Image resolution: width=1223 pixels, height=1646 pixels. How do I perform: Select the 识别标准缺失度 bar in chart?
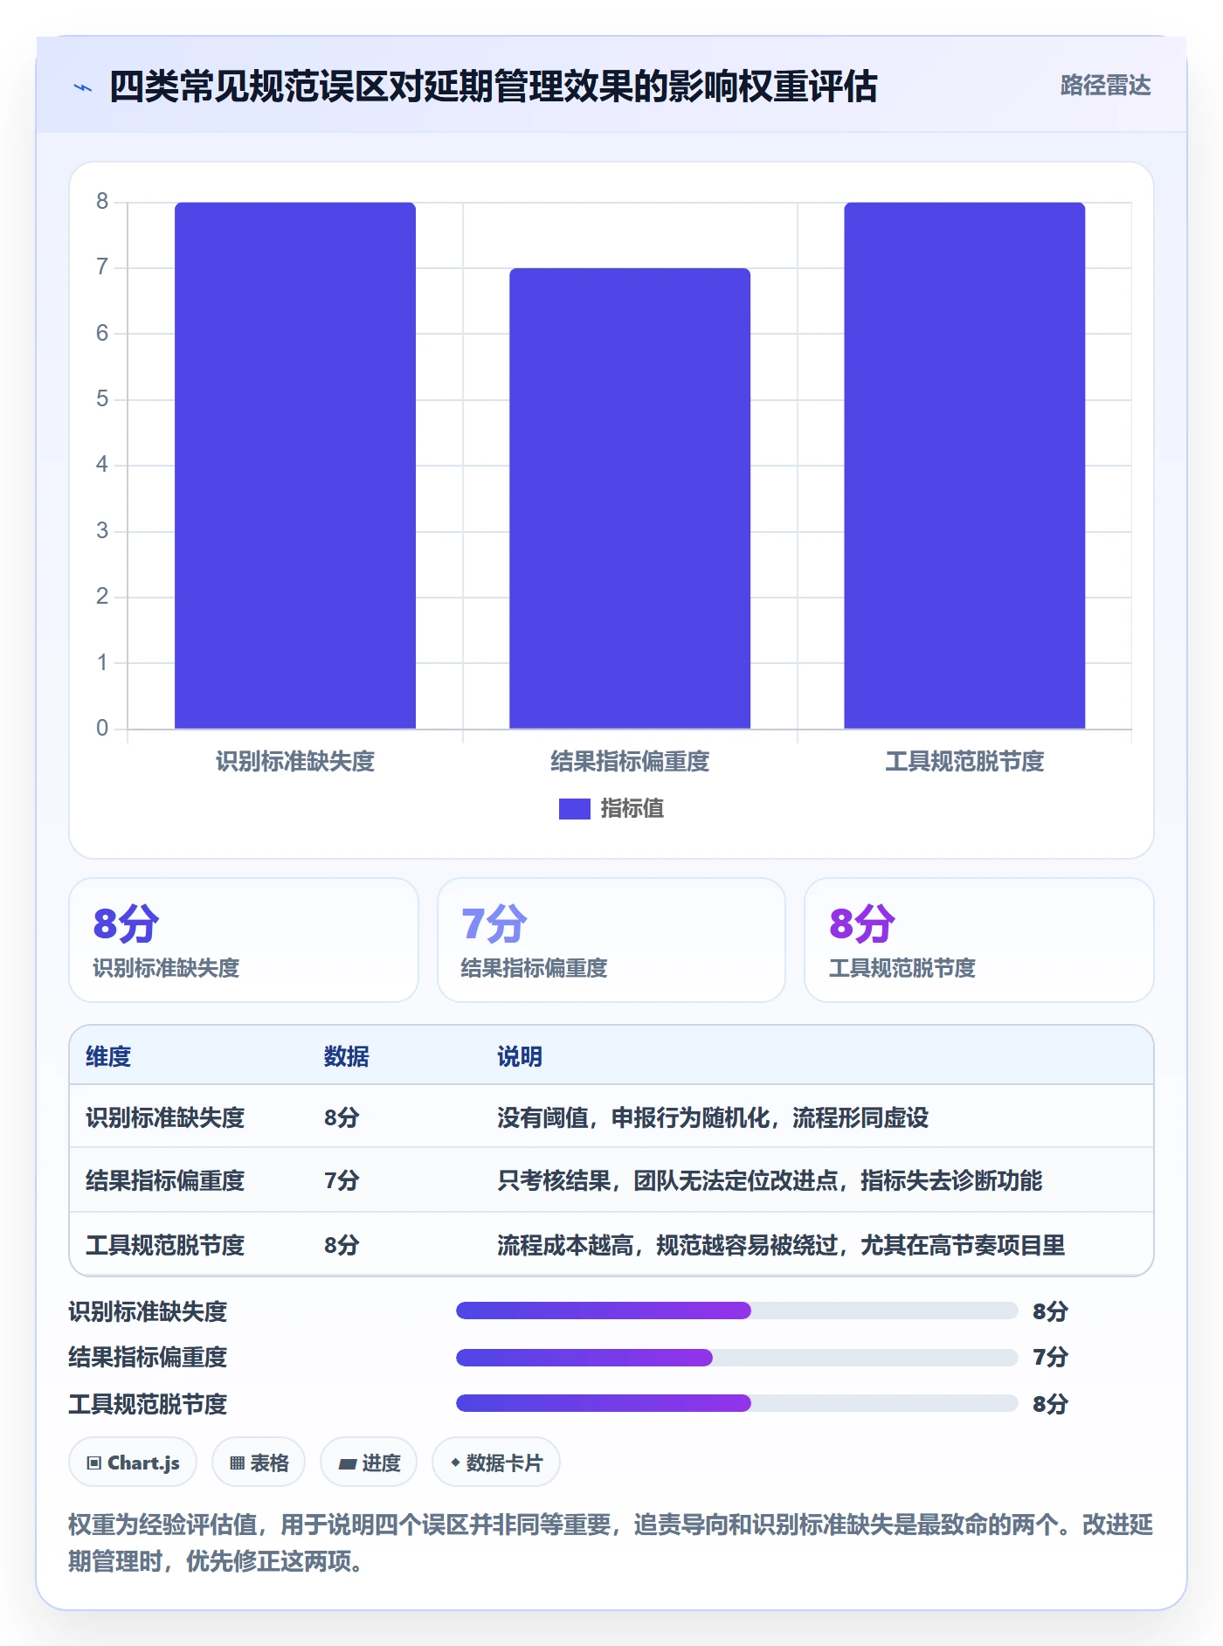[x=295, y=466]
